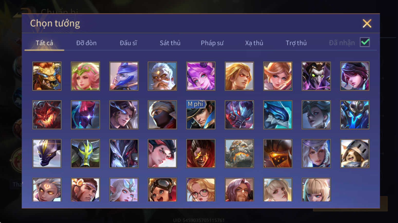
Task: Toggle the Đã nhận checkbox
Action: (365, 42)
